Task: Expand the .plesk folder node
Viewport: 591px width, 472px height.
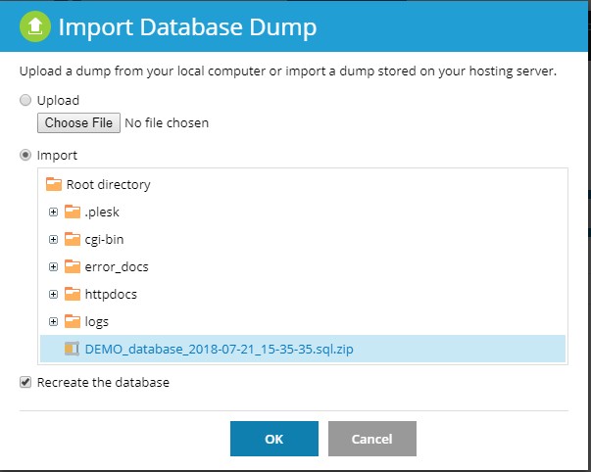Action: click(53, 212)
